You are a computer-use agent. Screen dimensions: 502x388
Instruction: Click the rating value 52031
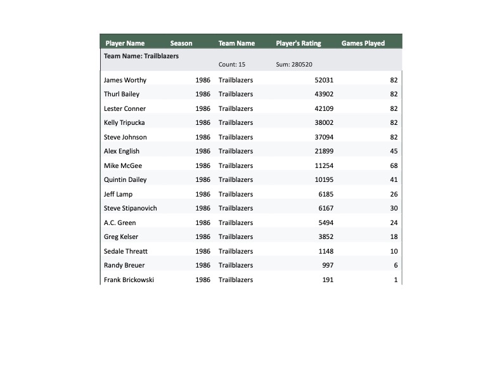324,81
